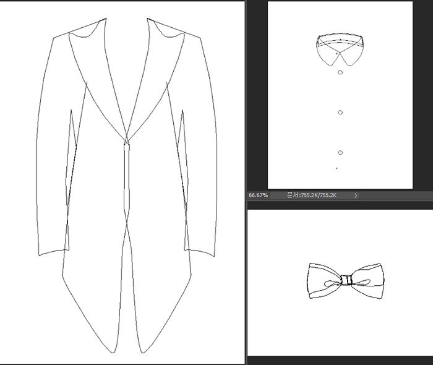The height and width of the screenshot is (365, 433).
Task: Click the 66.67% zoom level field
Action: 258,195
